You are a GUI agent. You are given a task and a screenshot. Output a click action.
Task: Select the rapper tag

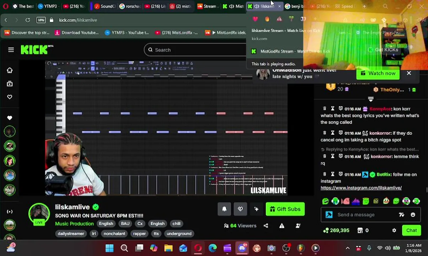[x=139, y=234]
